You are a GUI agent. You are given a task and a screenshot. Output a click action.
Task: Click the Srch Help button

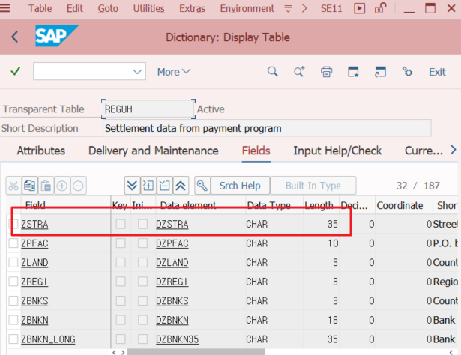pos(240,186)
